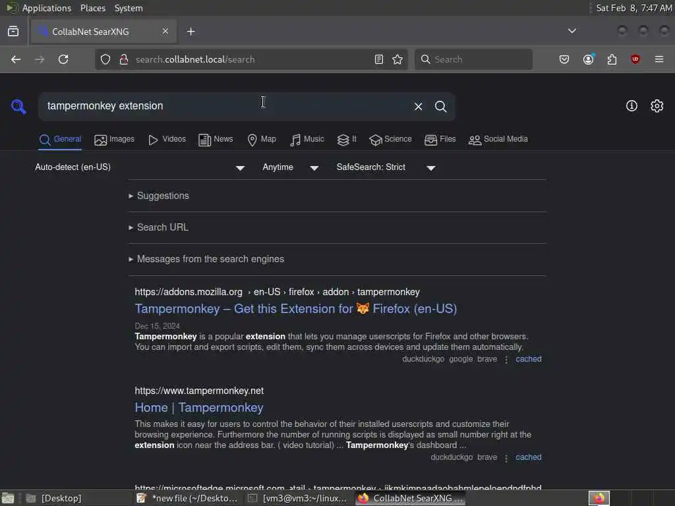Open the uBlock Origin toolbar icon
Screen dimensions: 675x506
pyautogui.click(x=635, y=59)
